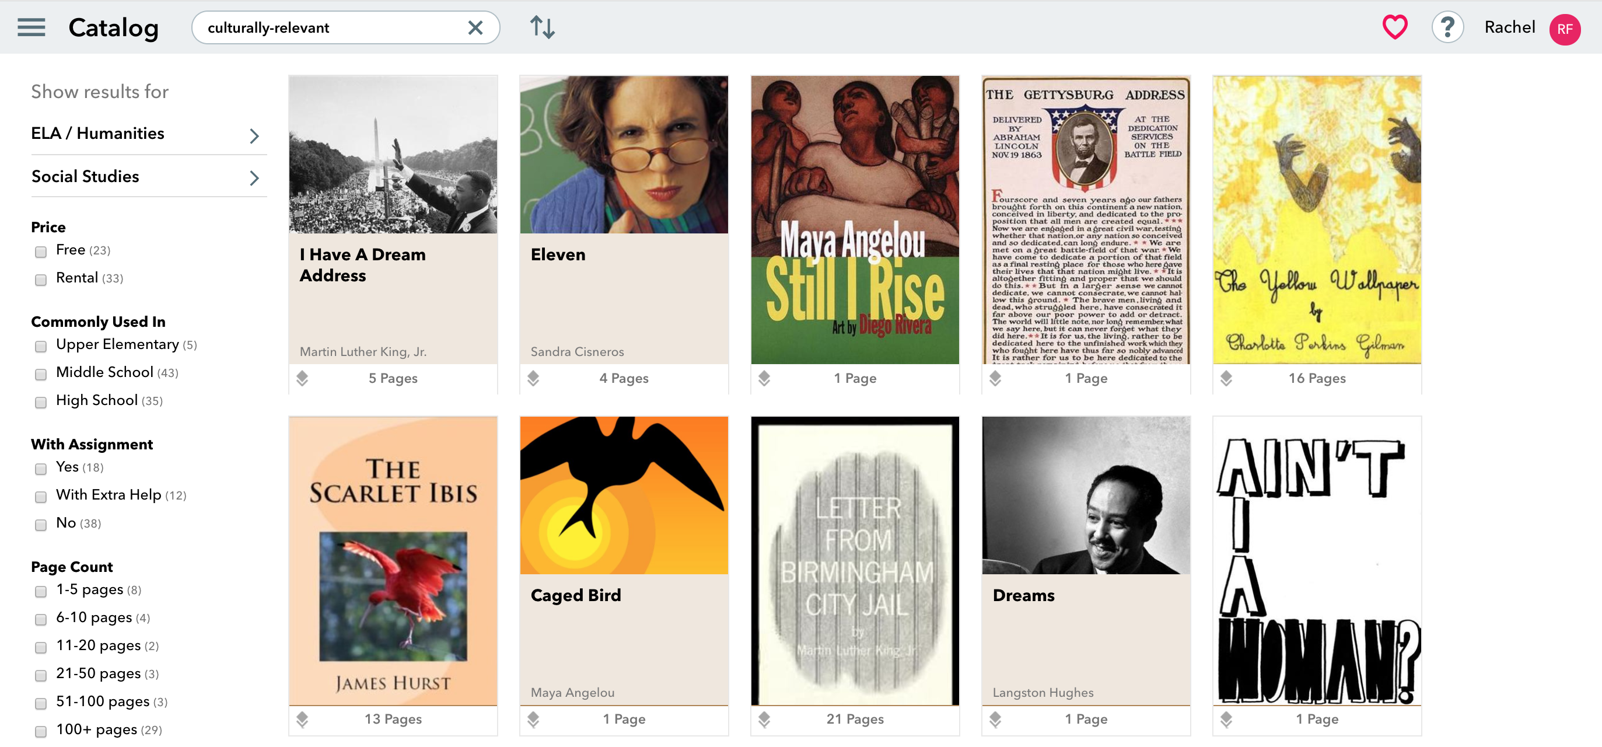Click the sort arrows icon
The width and height of the screenshot is (1602, 747).
(x=543, y=27)
